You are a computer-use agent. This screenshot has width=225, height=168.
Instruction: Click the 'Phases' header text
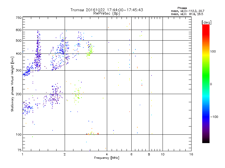point(182,8)
